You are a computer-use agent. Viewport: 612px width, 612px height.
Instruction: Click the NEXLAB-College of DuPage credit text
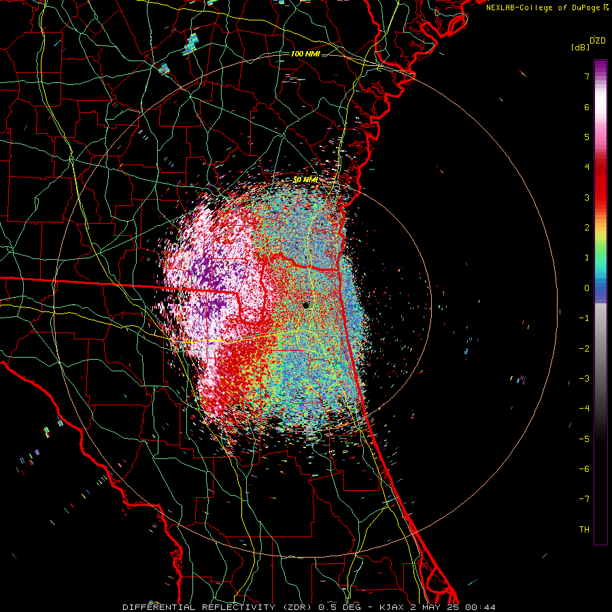(543, 7)
